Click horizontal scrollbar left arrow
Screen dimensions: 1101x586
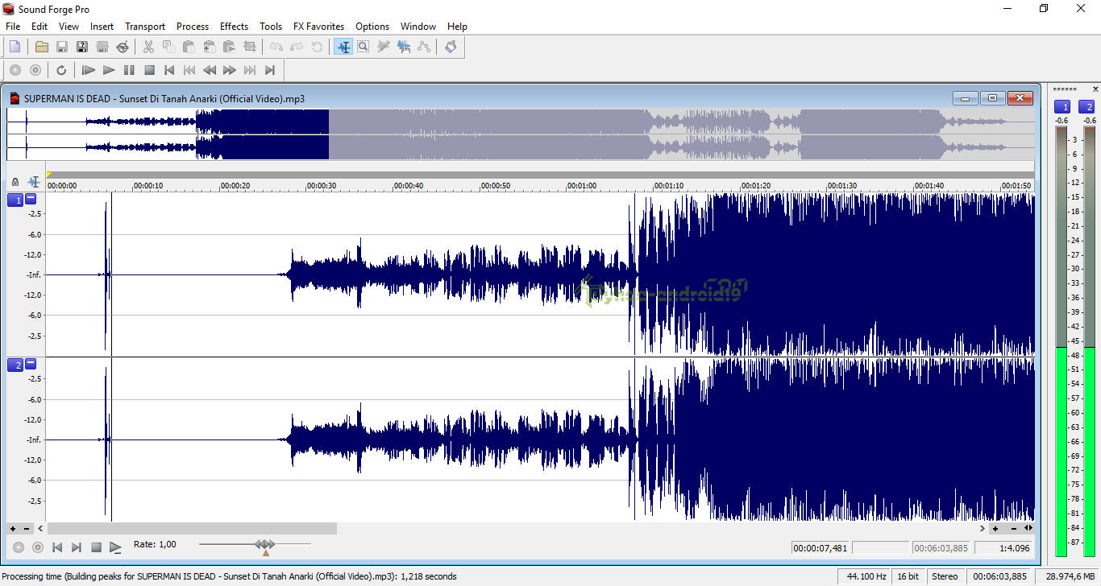point(40,529)
